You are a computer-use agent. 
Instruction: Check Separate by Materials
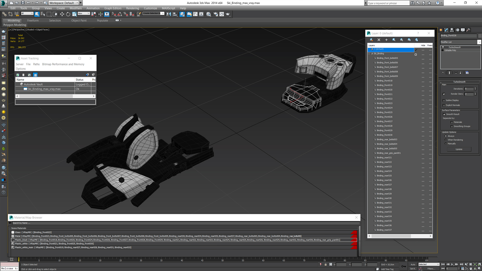point(452,122)
